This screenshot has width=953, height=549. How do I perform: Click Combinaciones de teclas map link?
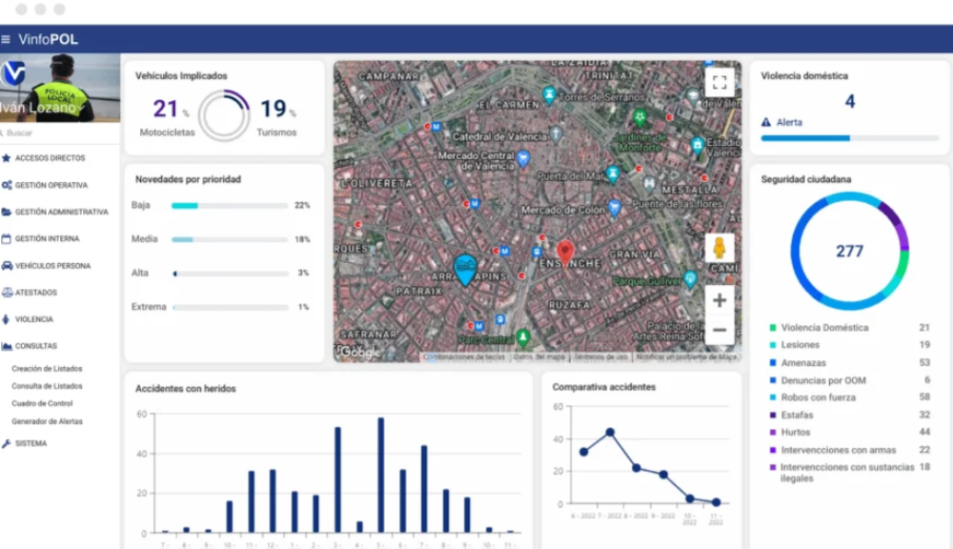(x=464, y=356)
